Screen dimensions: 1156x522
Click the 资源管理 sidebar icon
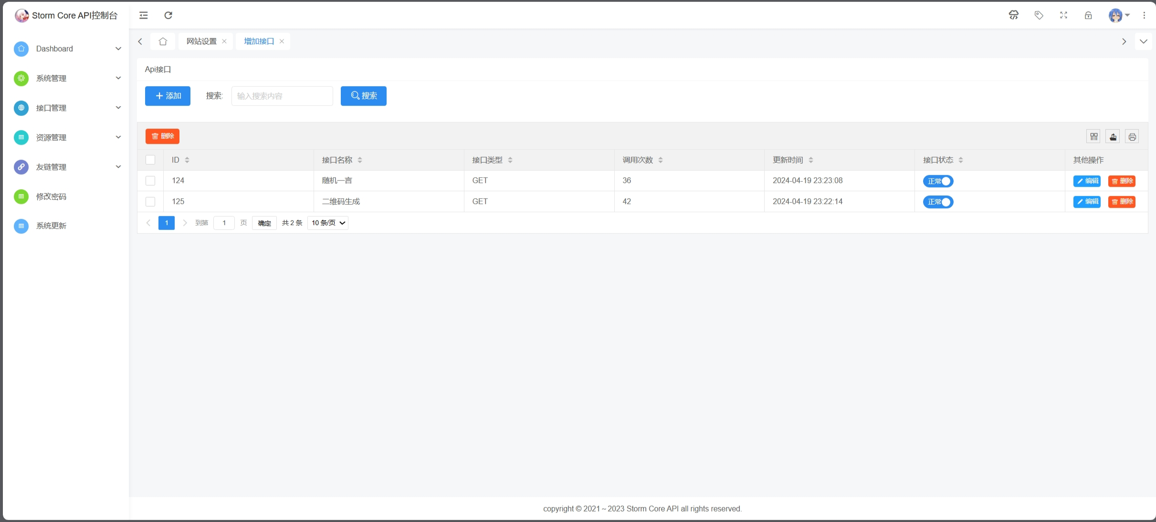(21, 137)
